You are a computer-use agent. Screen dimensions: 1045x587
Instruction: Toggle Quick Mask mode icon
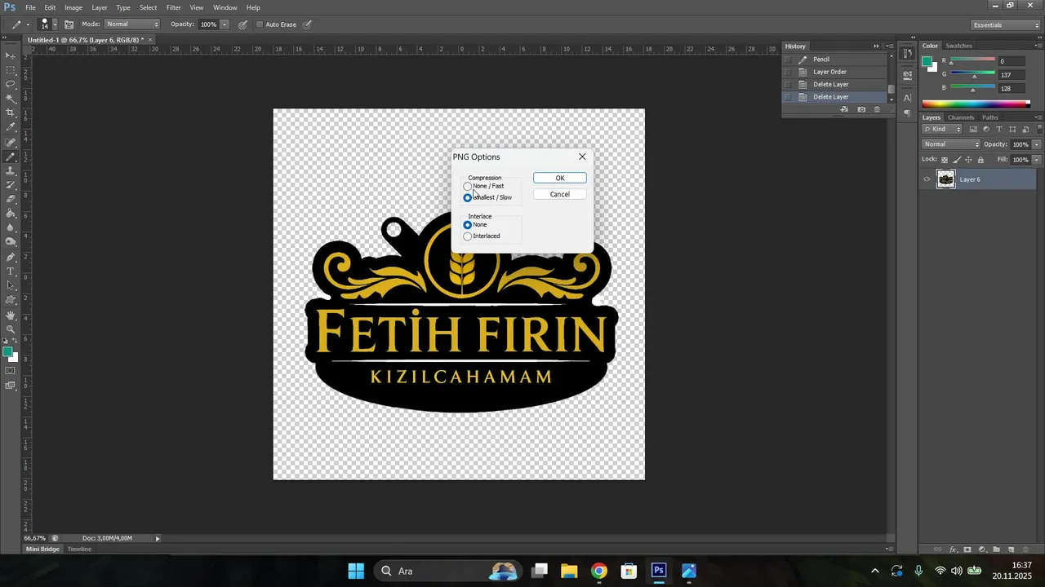pyautogui.click(x=11, y=371)
